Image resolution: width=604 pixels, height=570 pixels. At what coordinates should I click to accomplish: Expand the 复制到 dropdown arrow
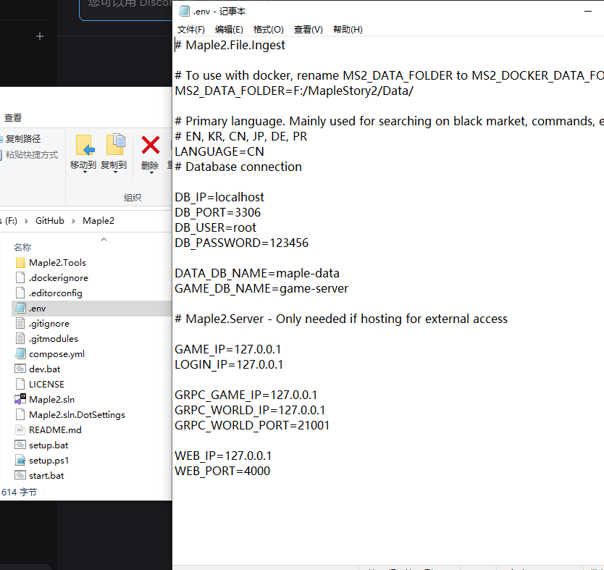pyautogui.click(x=115, y=172)
